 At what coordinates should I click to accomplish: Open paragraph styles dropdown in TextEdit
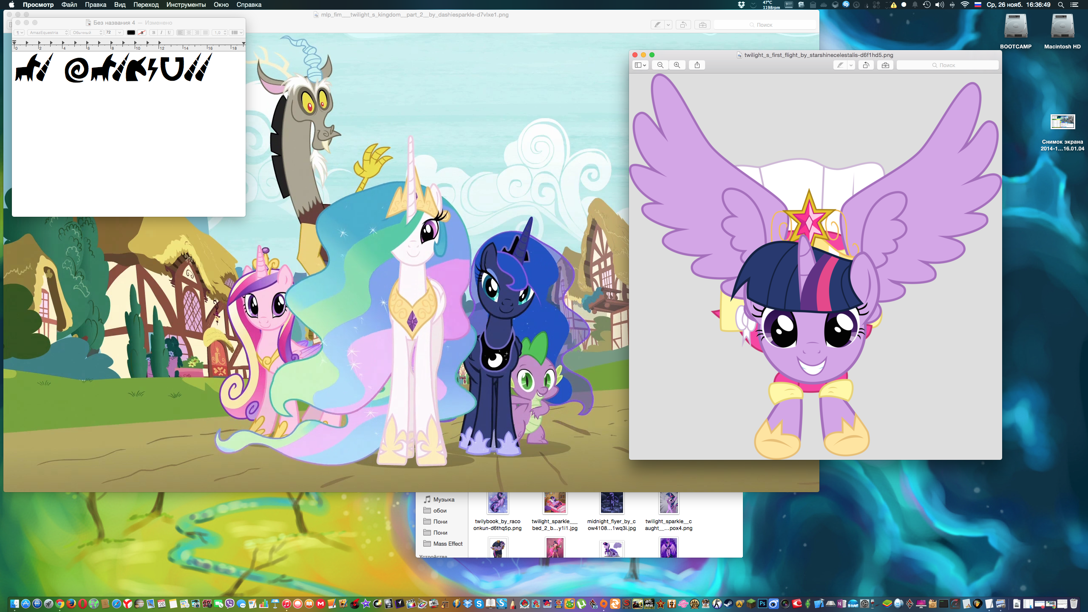(x=19, y=32)
